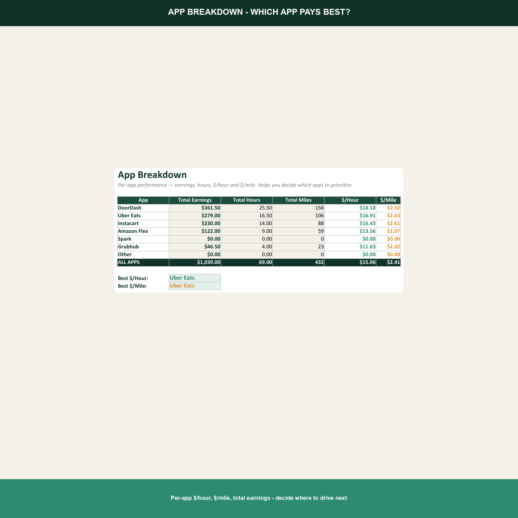The image size is (518, 518).
Task: Click the Best $/Mile label
Action: [x=132, y=286]
